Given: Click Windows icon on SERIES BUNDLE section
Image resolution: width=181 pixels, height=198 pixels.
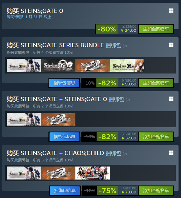Looking at the screenshot, I should [x=171, y=45].
